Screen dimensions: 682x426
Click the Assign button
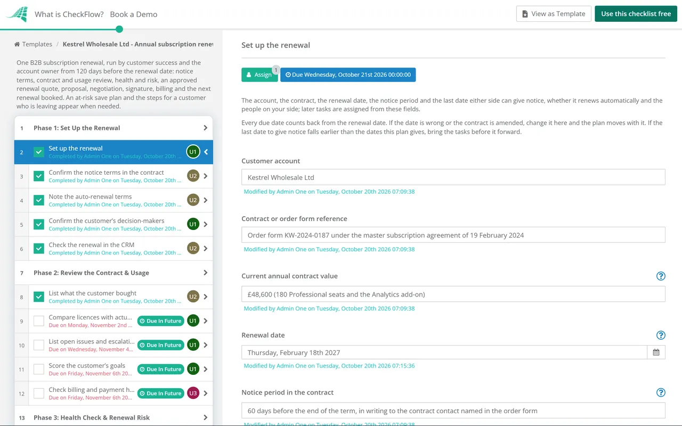click(x=259, y=75)
